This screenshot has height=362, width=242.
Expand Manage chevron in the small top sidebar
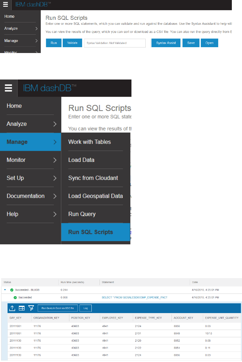click(x=37, y=41)
